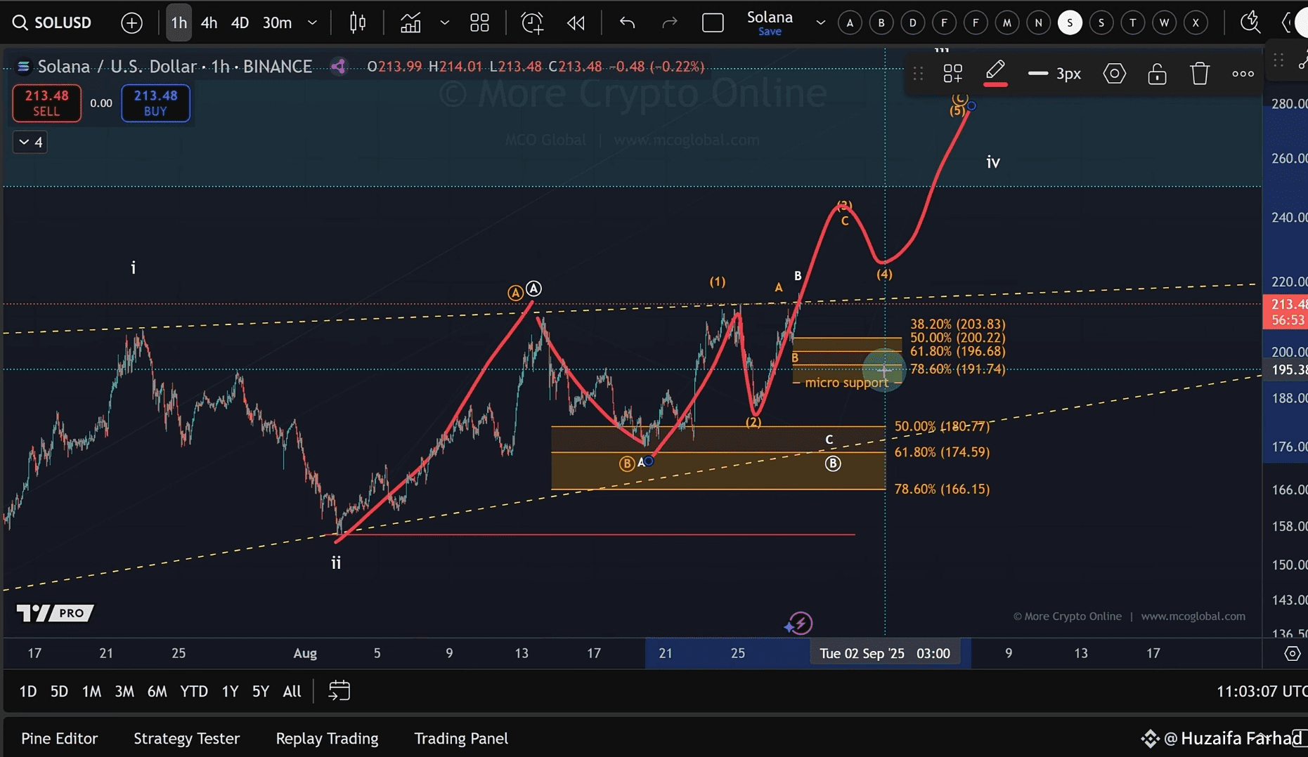Expand the indicators favorites dropdown arrow
This screenshot has width=1308, height=757.
click(x=444, y=22)
